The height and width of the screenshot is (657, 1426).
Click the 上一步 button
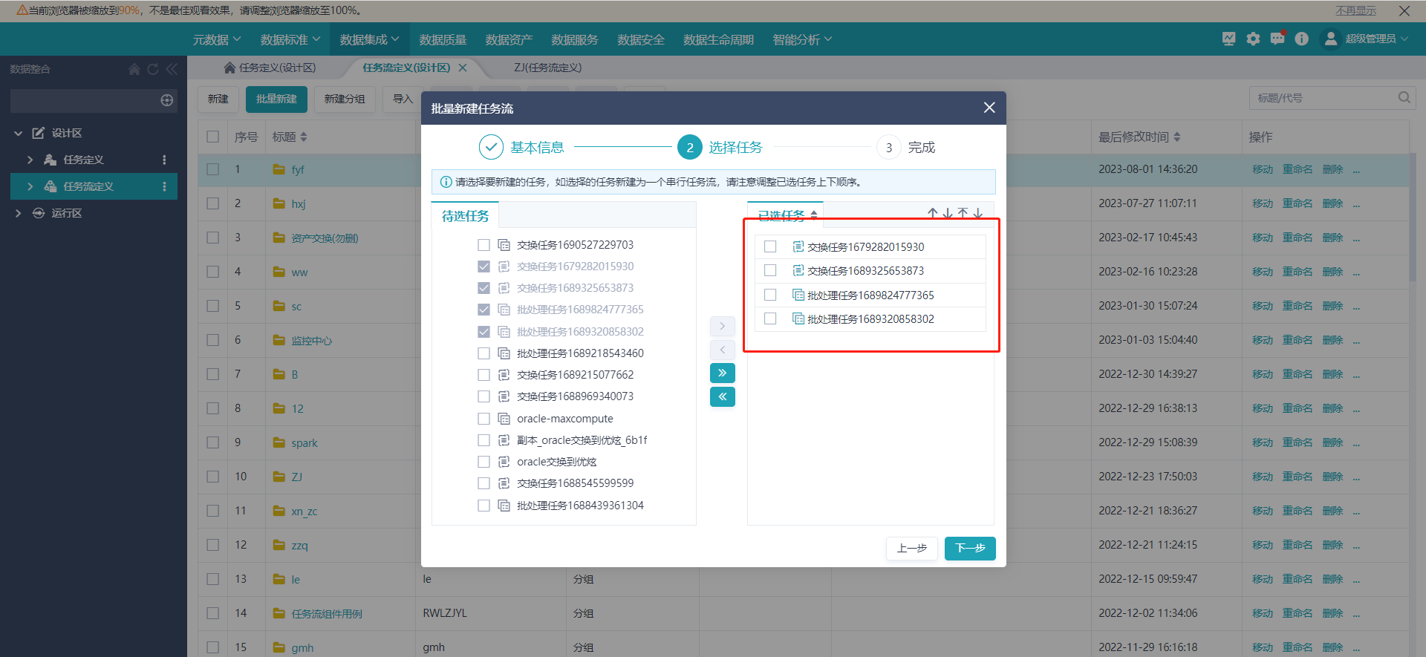pos(911,548)
